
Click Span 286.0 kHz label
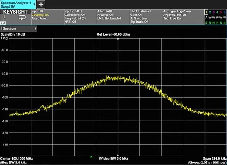pos(215,158)
